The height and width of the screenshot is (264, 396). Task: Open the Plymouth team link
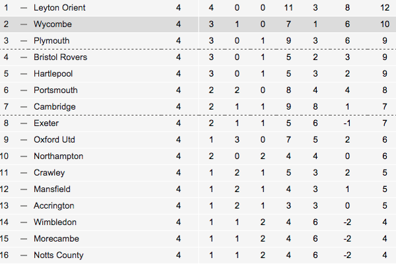(51, 41)
